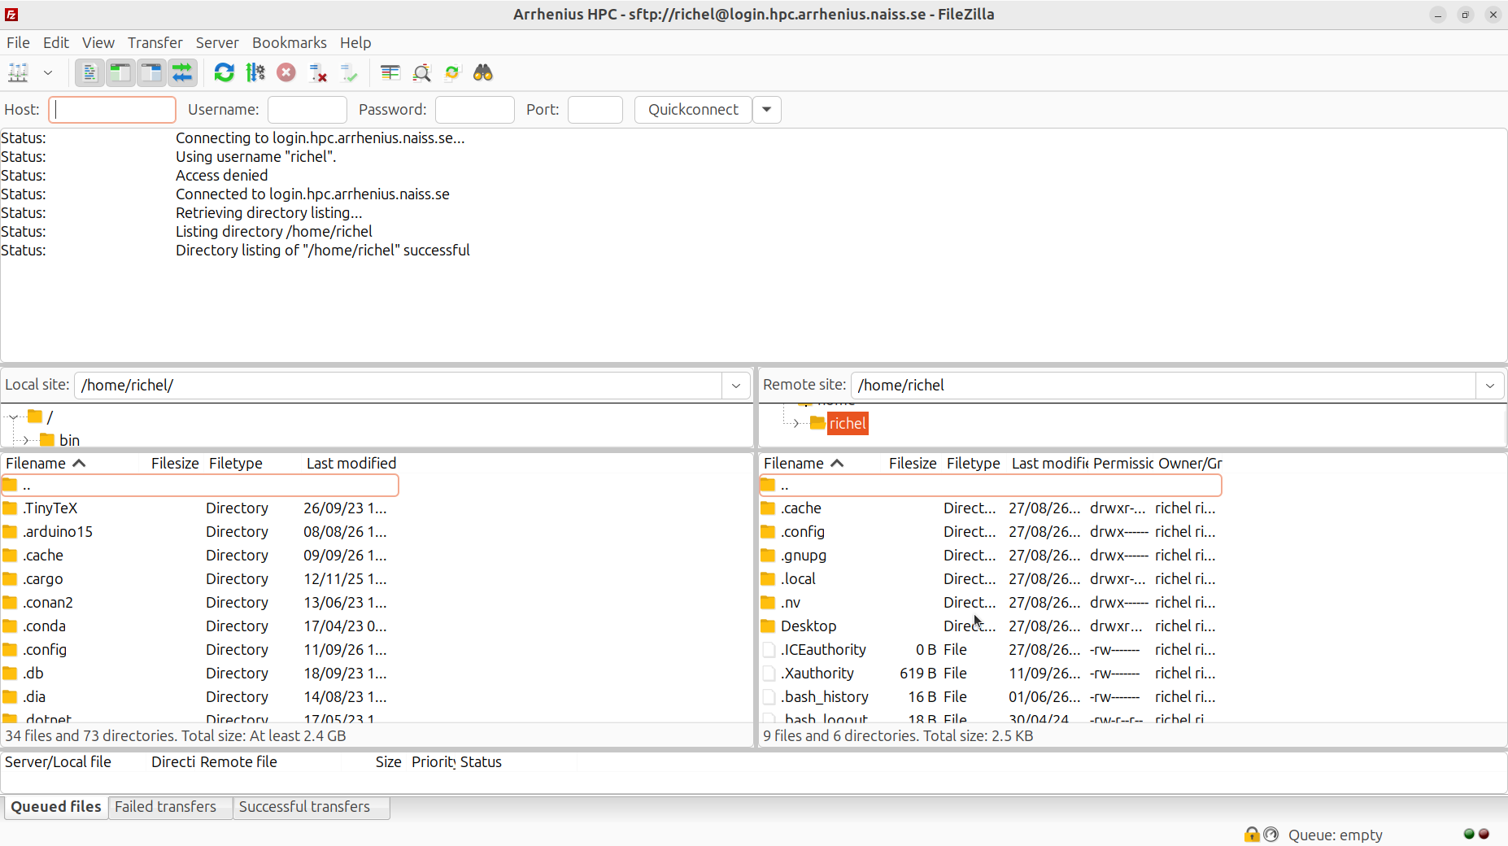Focus the Username input field
The image size is (1508, 846).
pos(307,110)
